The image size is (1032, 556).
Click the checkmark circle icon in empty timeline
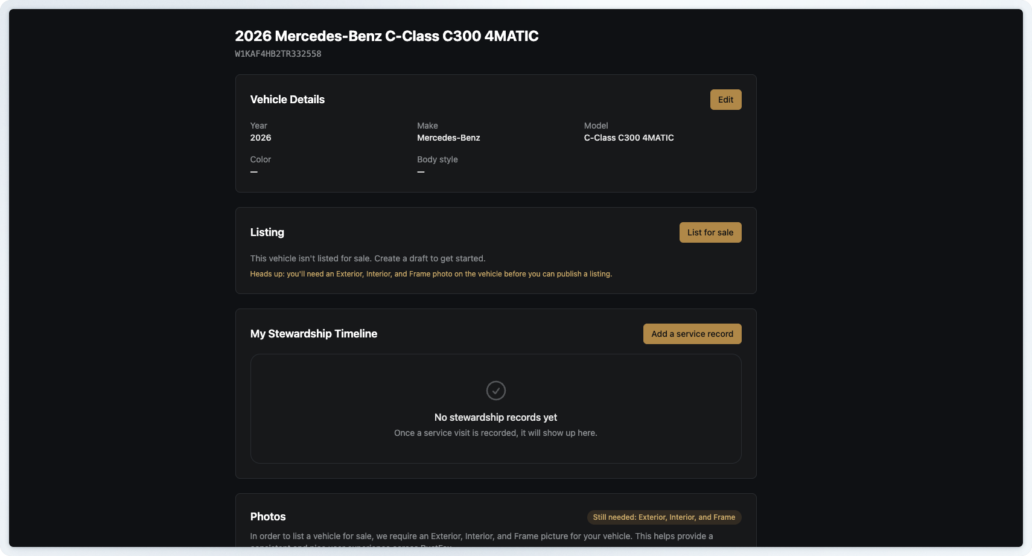pos(496,391)
